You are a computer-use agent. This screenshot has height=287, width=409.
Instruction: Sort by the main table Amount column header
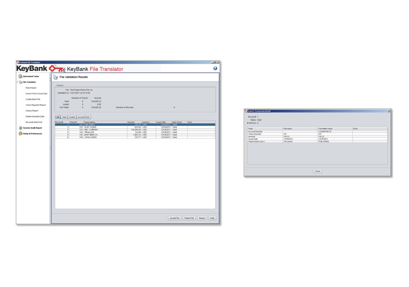point(134,122)
